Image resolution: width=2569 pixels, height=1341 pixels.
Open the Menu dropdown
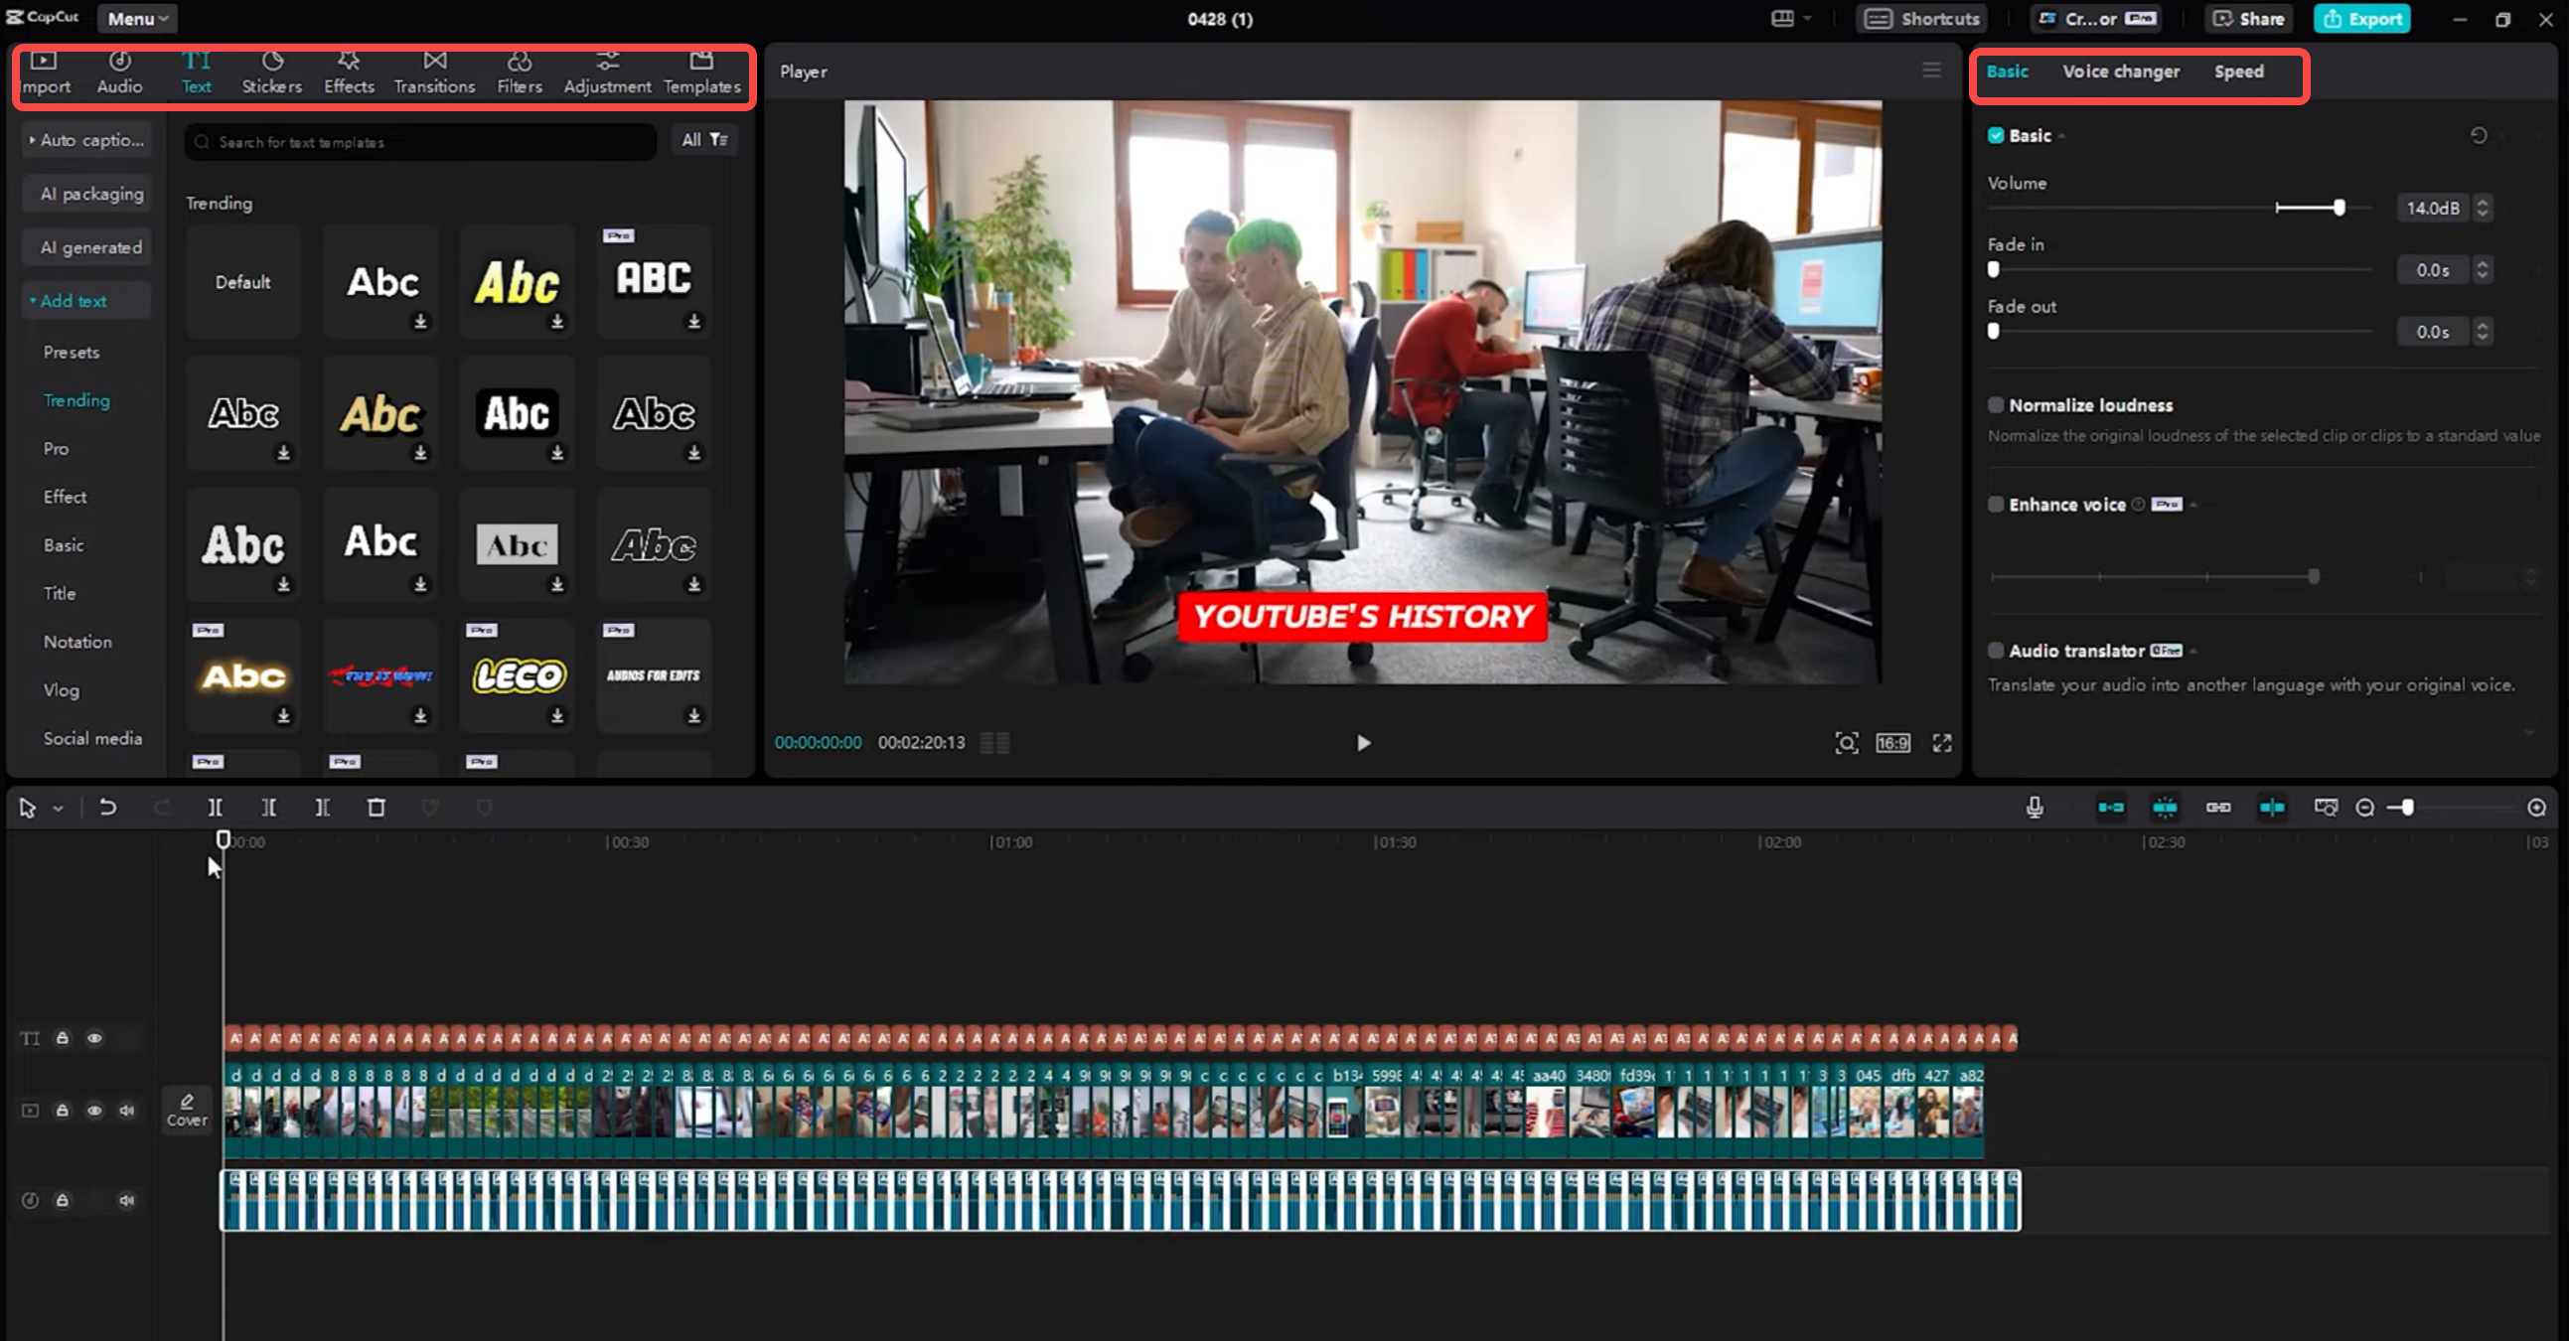pyautogui.click(x=136, y=18)
